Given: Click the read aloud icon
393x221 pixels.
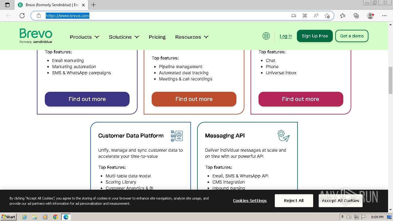Looking at the screenshot, I should click(x=316, y=16).
